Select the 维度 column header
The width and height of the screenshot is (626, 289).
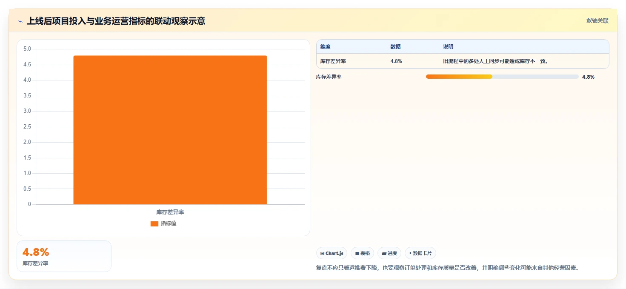pyautogui.click(x=326, y=47)
